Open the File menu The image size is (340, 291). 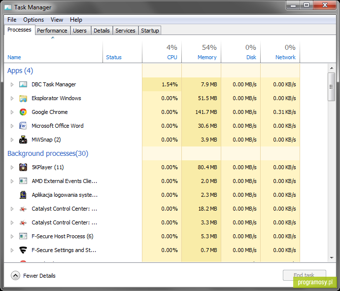pyautogui.click(x=12, y=20)
